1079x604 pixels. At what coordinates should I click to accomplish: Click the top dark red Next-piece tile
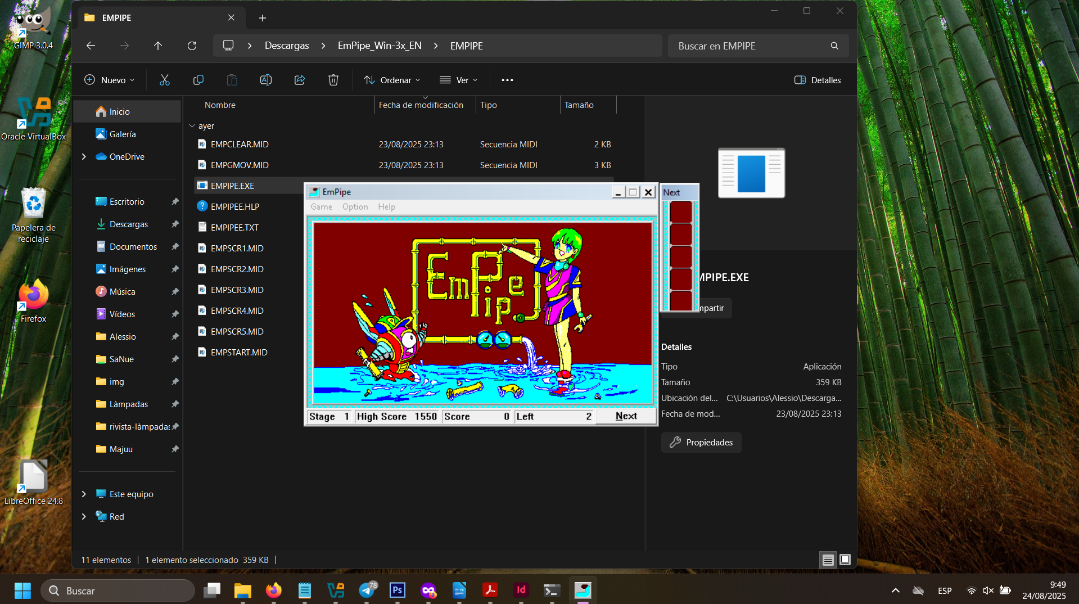[680, 212]
